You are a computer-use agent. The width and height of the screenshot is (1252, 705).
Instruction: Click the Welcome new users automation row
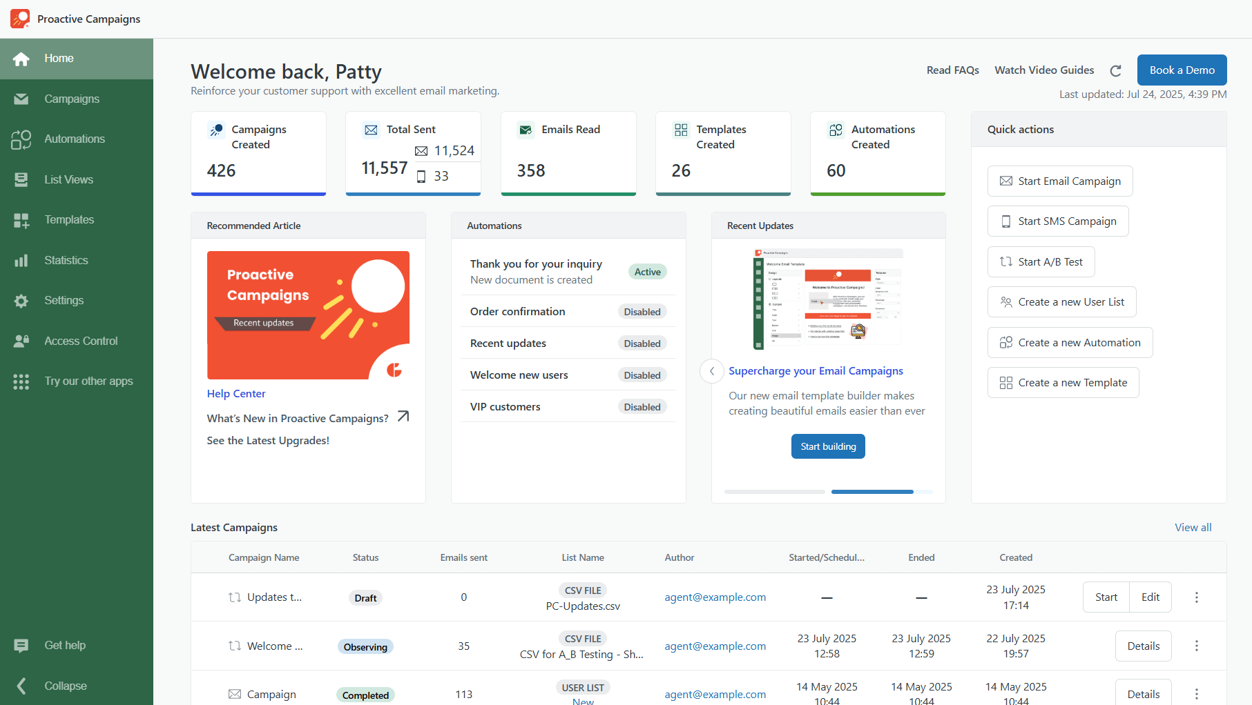[568, 375]
